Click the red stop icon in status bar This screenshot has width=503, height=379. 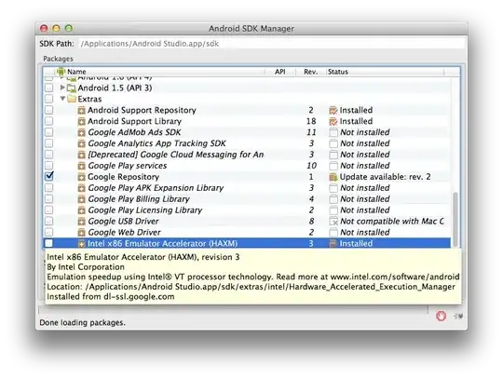[442, 316]
